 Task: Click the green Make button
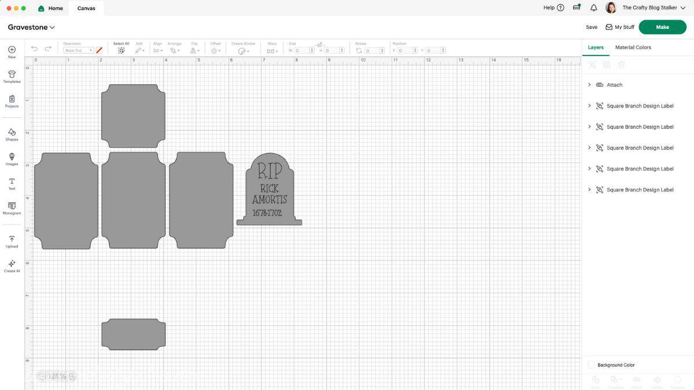[662, 27]
